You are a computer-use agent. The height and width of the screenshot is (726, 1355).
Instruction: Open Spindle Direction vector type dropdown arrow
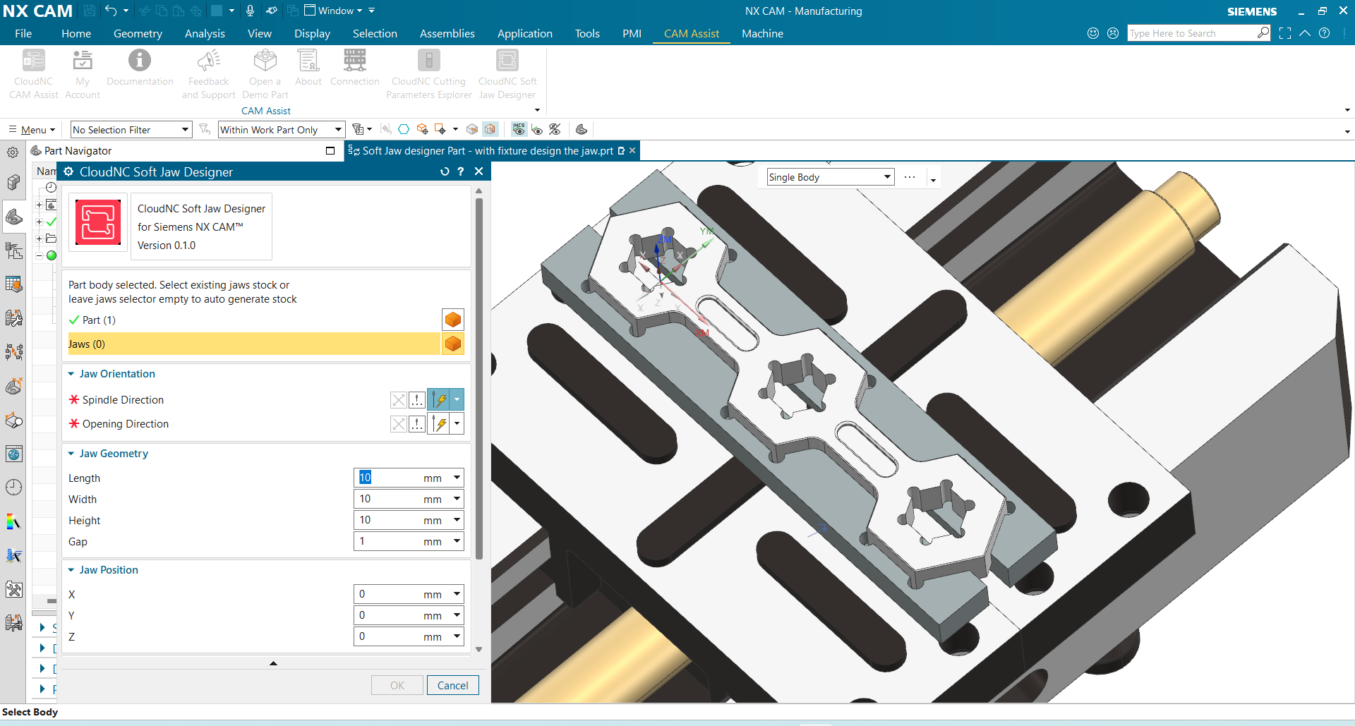[x=457, y=400]
